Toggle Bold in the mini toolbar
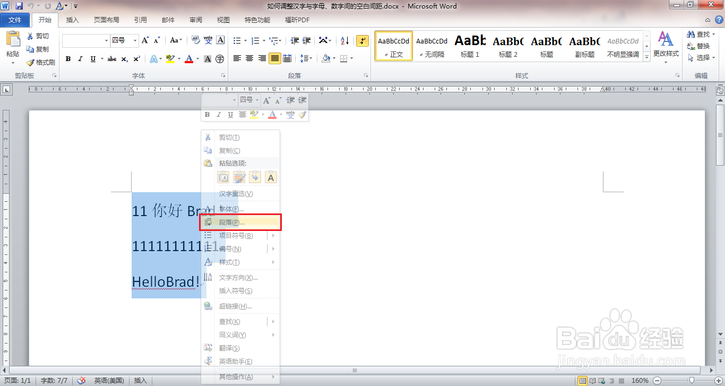Screen dimensions: 725x386 pyautogui.click(x=207, y=114)
